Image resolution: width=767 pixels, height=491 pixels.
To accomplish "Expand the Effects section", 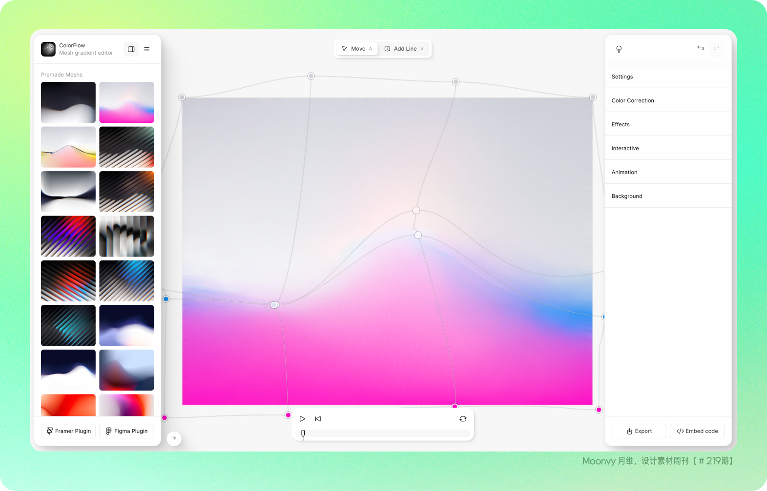I will coord(668,124).
